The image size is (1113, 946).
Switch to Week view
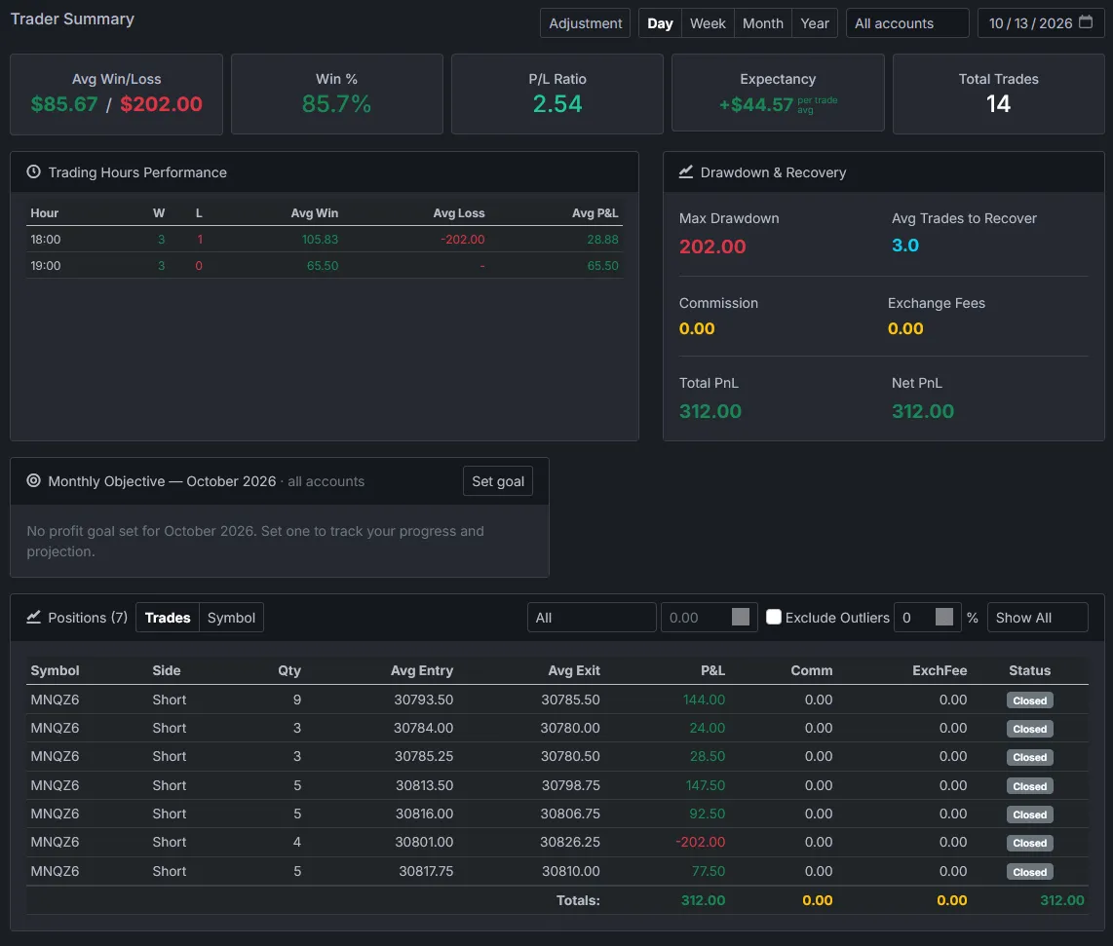(x=708, y=22)
